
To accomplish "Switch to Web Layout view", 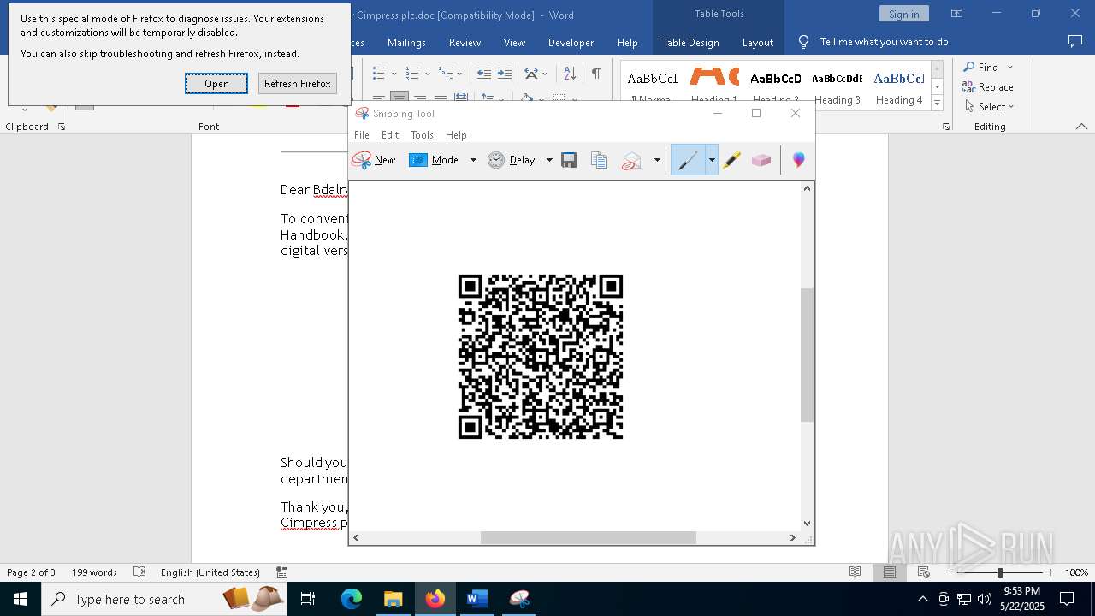I will (924, 572).
